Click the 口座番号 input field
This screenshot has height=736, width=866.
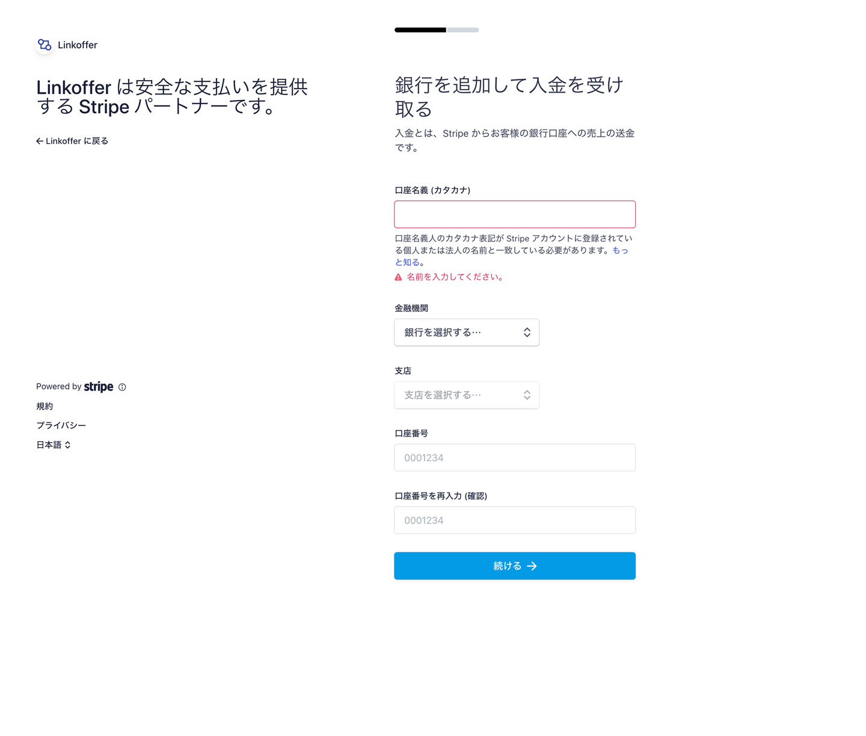(515, 458)
